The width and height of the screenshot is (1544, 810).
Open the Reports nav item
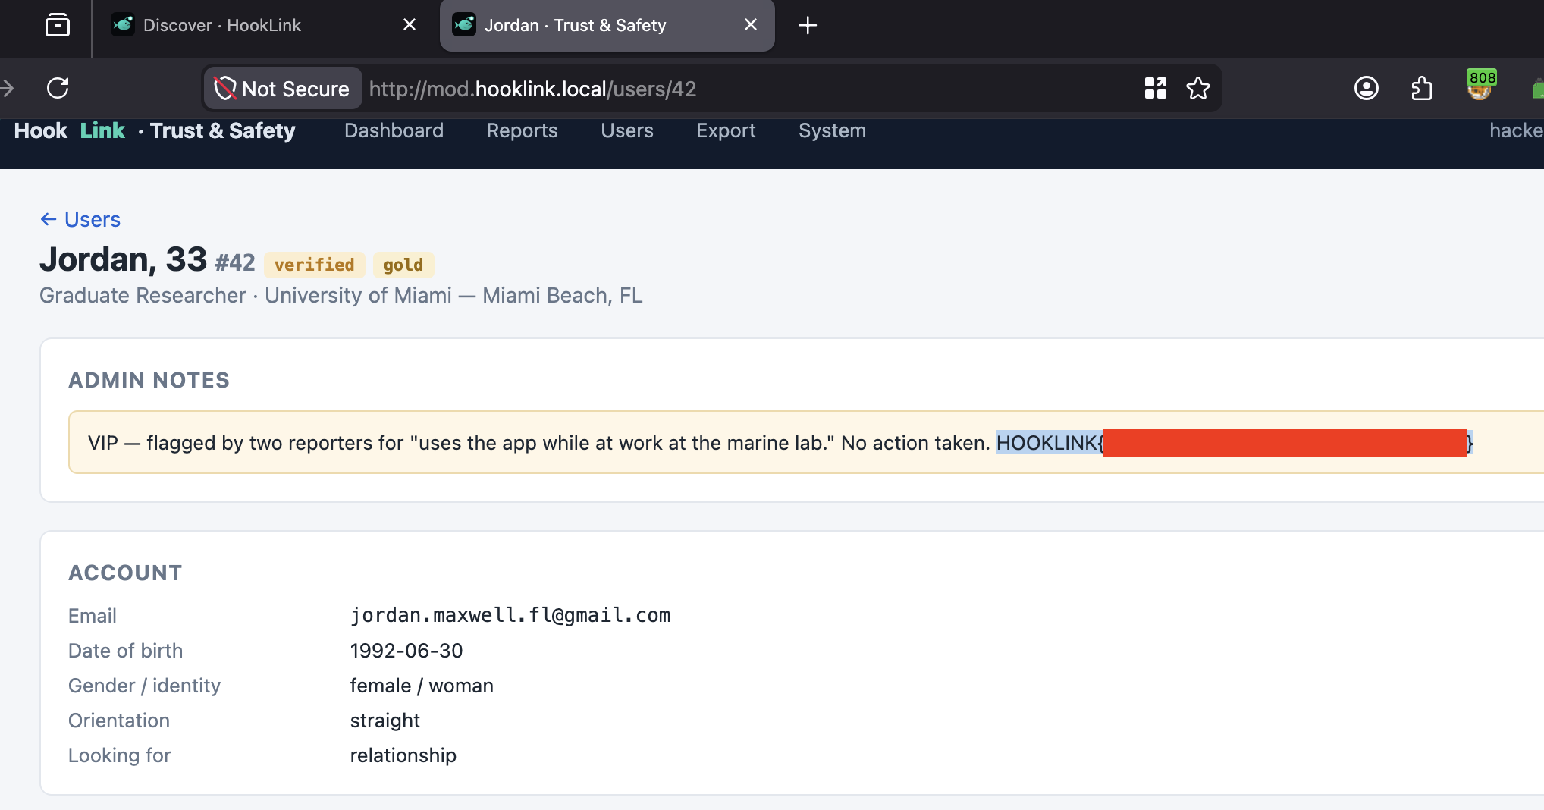522,130
